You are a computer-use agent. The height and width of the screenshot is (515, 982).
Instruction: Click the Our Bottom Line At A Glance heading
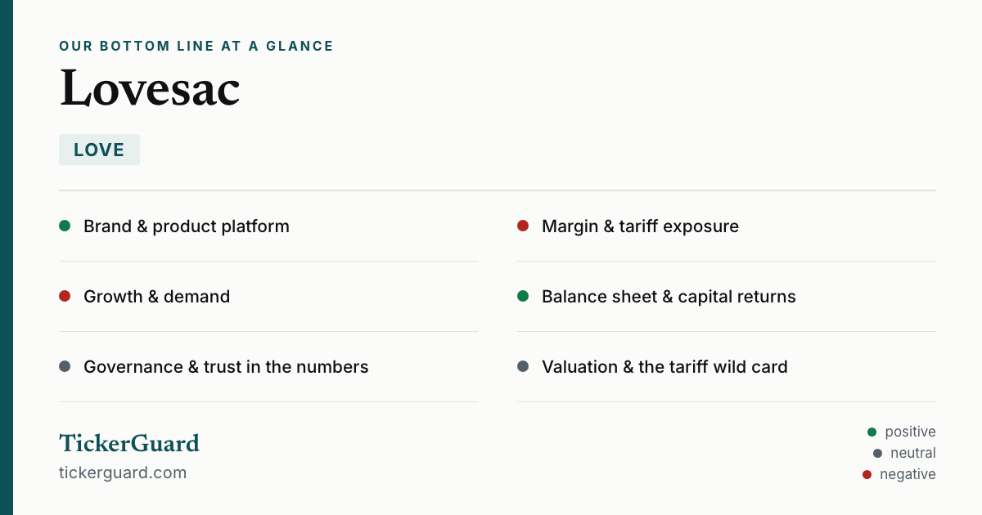[196, 46]
